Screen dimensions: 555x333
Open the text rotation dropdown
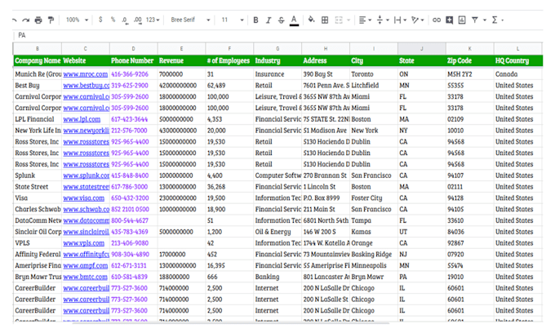[x=418, y=20]
